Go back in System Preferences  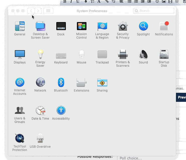tap(31, 11)
